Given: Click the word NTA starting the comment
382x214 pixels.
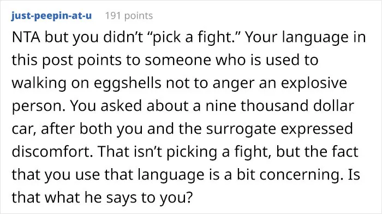Looking at the screenshot, I should [x=26, y=37].
